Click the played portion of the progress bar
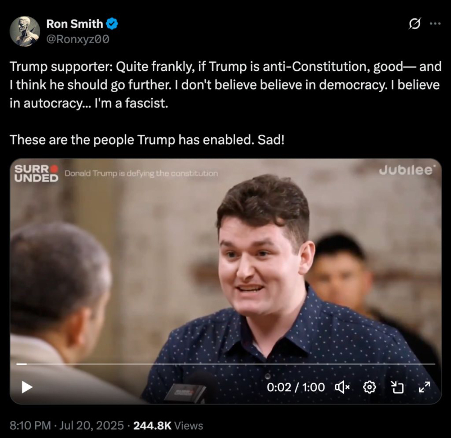Viewport: 451px width, 438px height. coord(22,364)
